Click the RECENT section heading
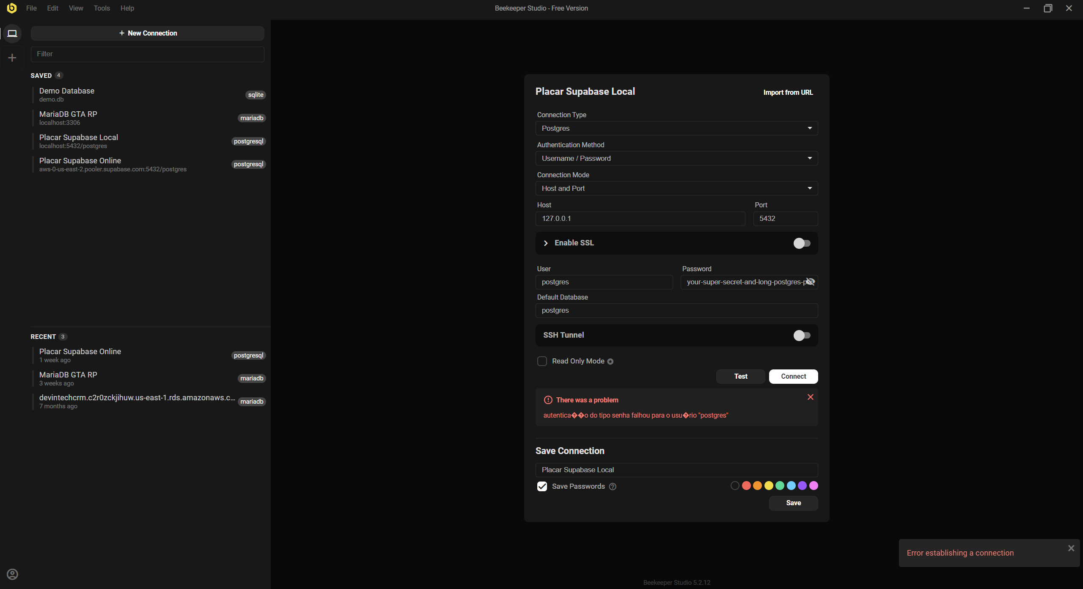Screen dimensions: 1083x589 [43, 337]
